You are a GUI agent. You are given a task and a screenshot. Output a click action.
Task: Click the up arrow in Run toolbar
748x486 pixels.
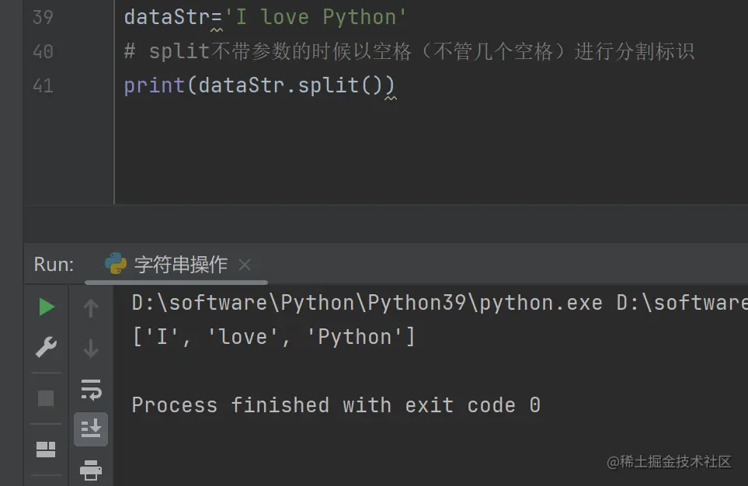pos(91,308)
